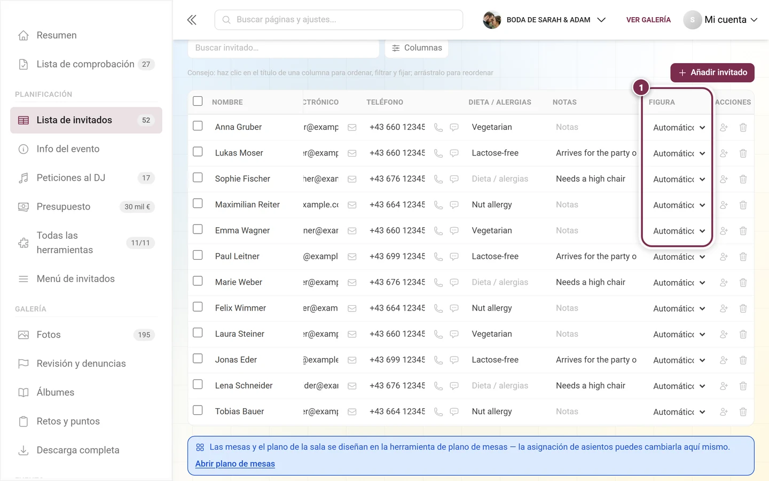Open Lista de comprobación page

pos(86,64)
